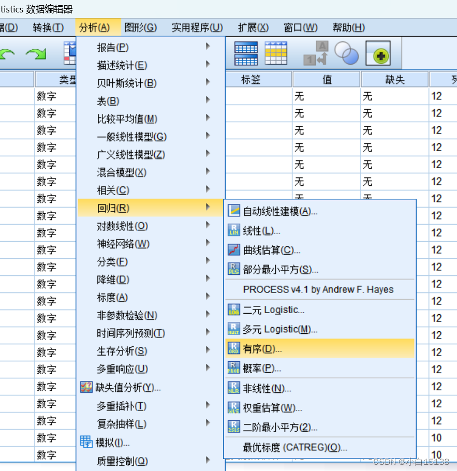The height and width of the screenshot is (471, 457).
Task: Click the MULT icon beside 多元 Logistic
Action: 234,329
